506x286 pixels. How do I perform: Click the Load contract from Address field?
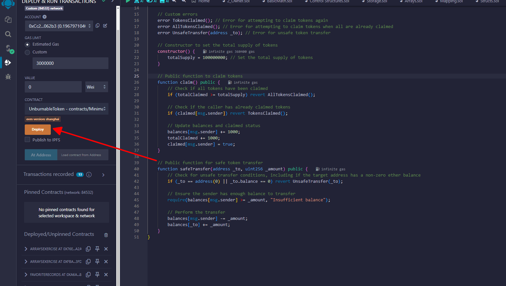point(83,155)
